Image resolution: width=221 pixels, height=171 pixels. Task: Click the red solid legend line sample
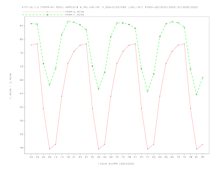[x=43, y=12]
